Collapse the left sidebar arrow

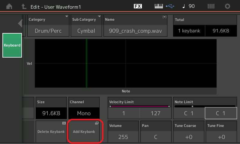[x=20, y=23]
